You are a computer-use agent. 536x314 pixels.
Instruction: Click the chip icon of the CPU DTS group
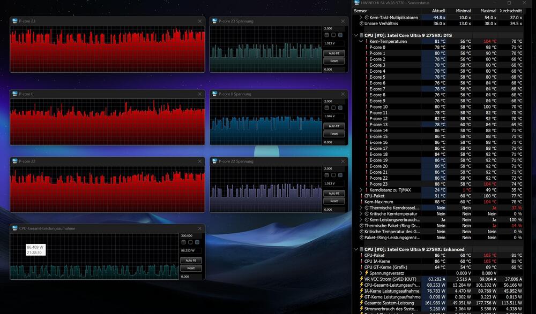(361, 35)
